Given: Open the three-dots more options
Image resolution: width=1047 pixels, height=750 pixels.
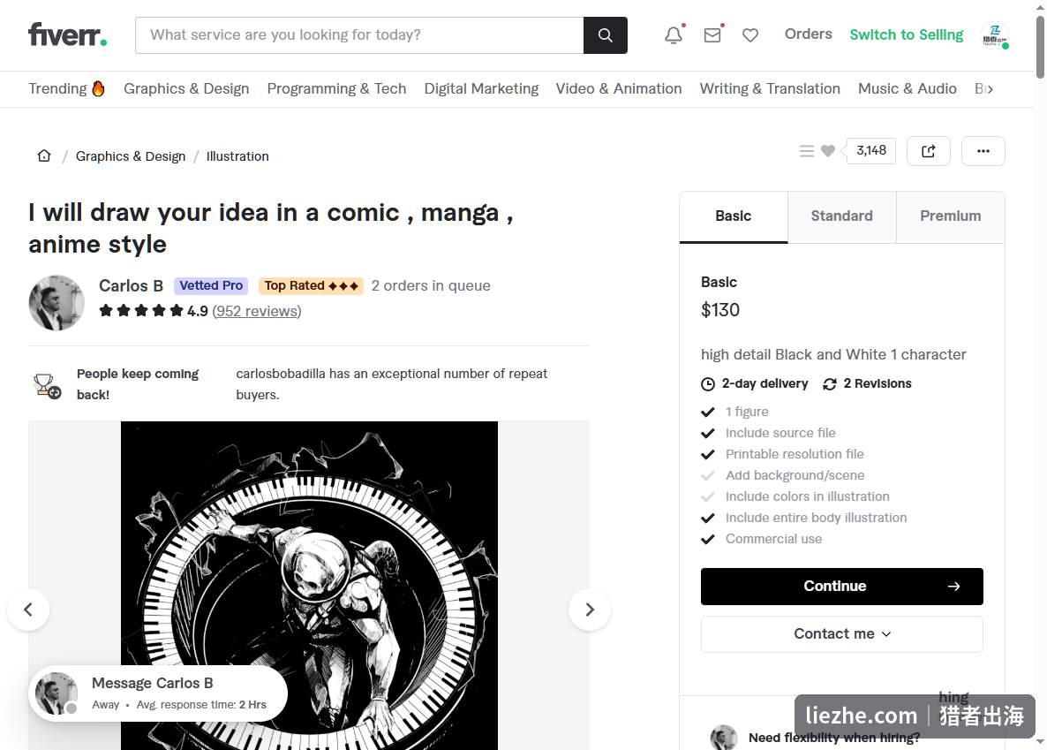Looking at the screenshot, I should point(983,151).
